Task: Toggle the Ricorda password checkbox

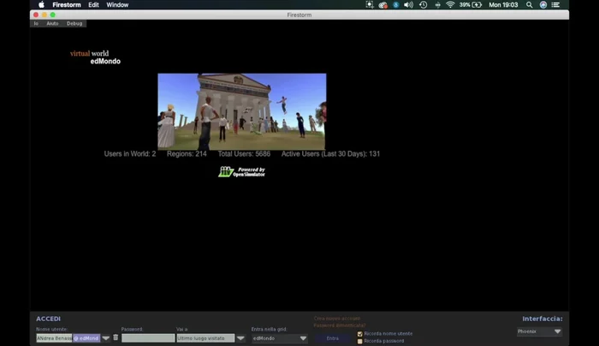Action: click(360, 341)
